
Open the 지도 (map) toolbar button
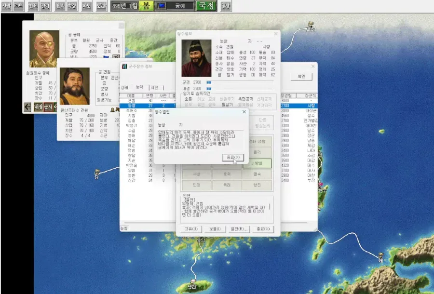coord(87,6)
